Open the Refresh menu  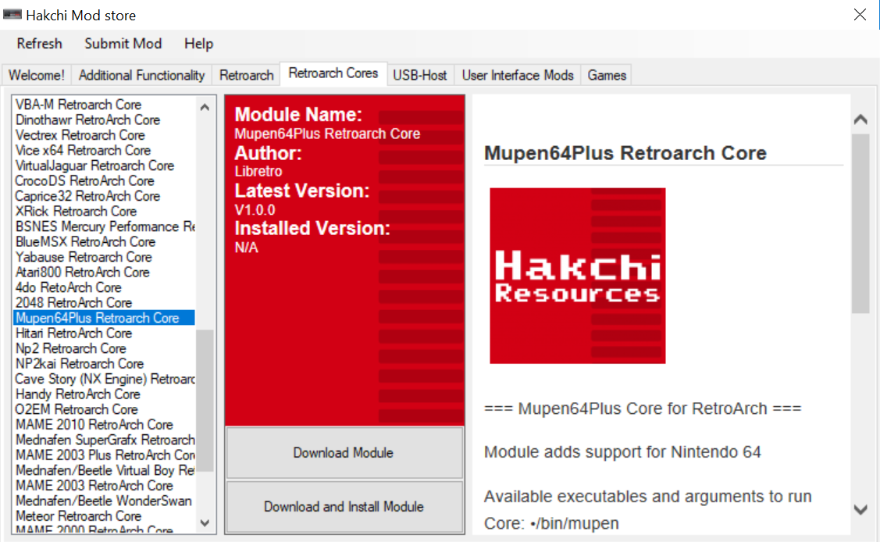tap(39, 44)
